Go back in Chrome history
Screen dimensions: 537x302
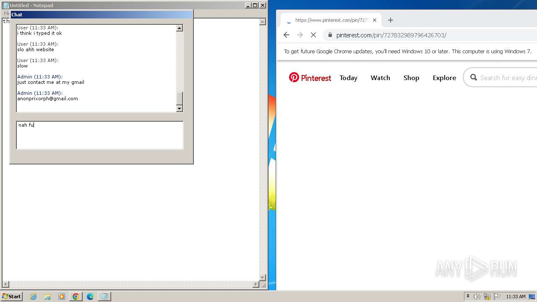click(287, 35)
